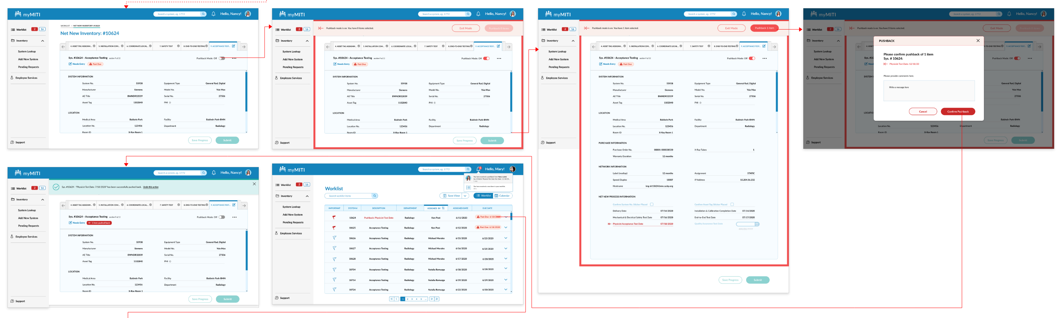The image size is (1061, 318).
Task: Expand the system 10626 worklist row
Action: 506,238
